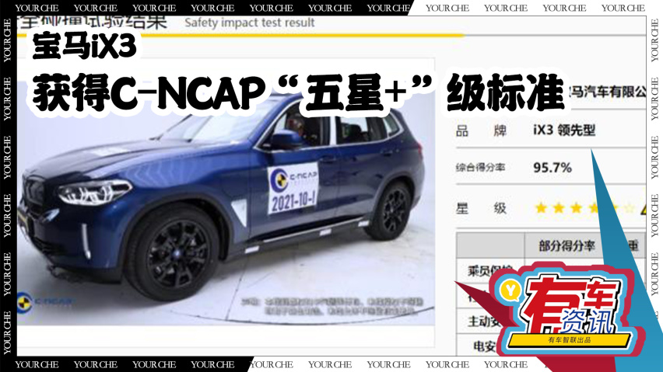Click the 综合得分率 label

[x=480, y=168]
